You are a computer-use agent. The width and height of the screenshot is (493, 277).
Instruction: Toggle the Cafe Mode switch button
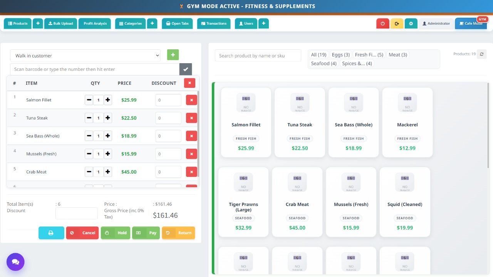click(471, 24)
